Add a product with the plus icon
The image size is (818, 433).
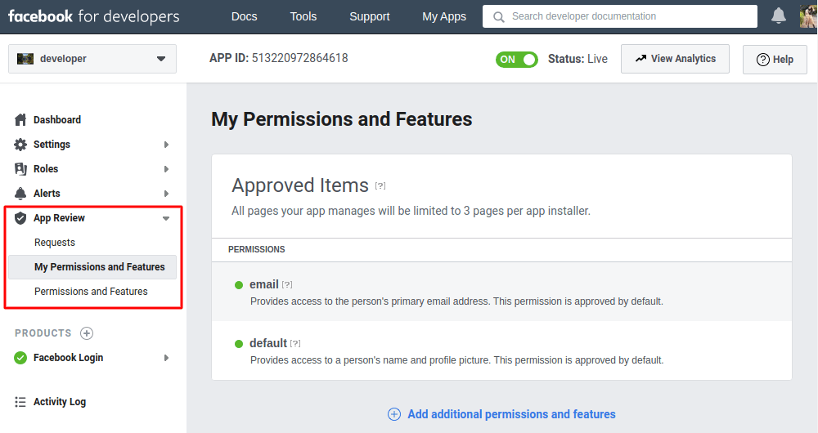click(x=87, y=333)
